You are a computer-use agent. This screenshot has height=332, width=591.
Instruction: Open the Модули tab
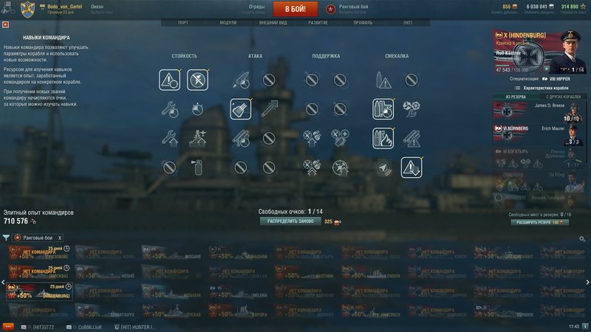pyautogui.click(x=228, y=23)
